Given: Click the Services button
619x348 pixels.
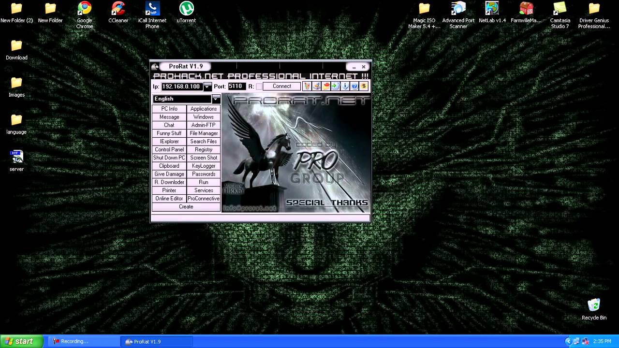Looking at the screenshot, I should coord(204,191).
